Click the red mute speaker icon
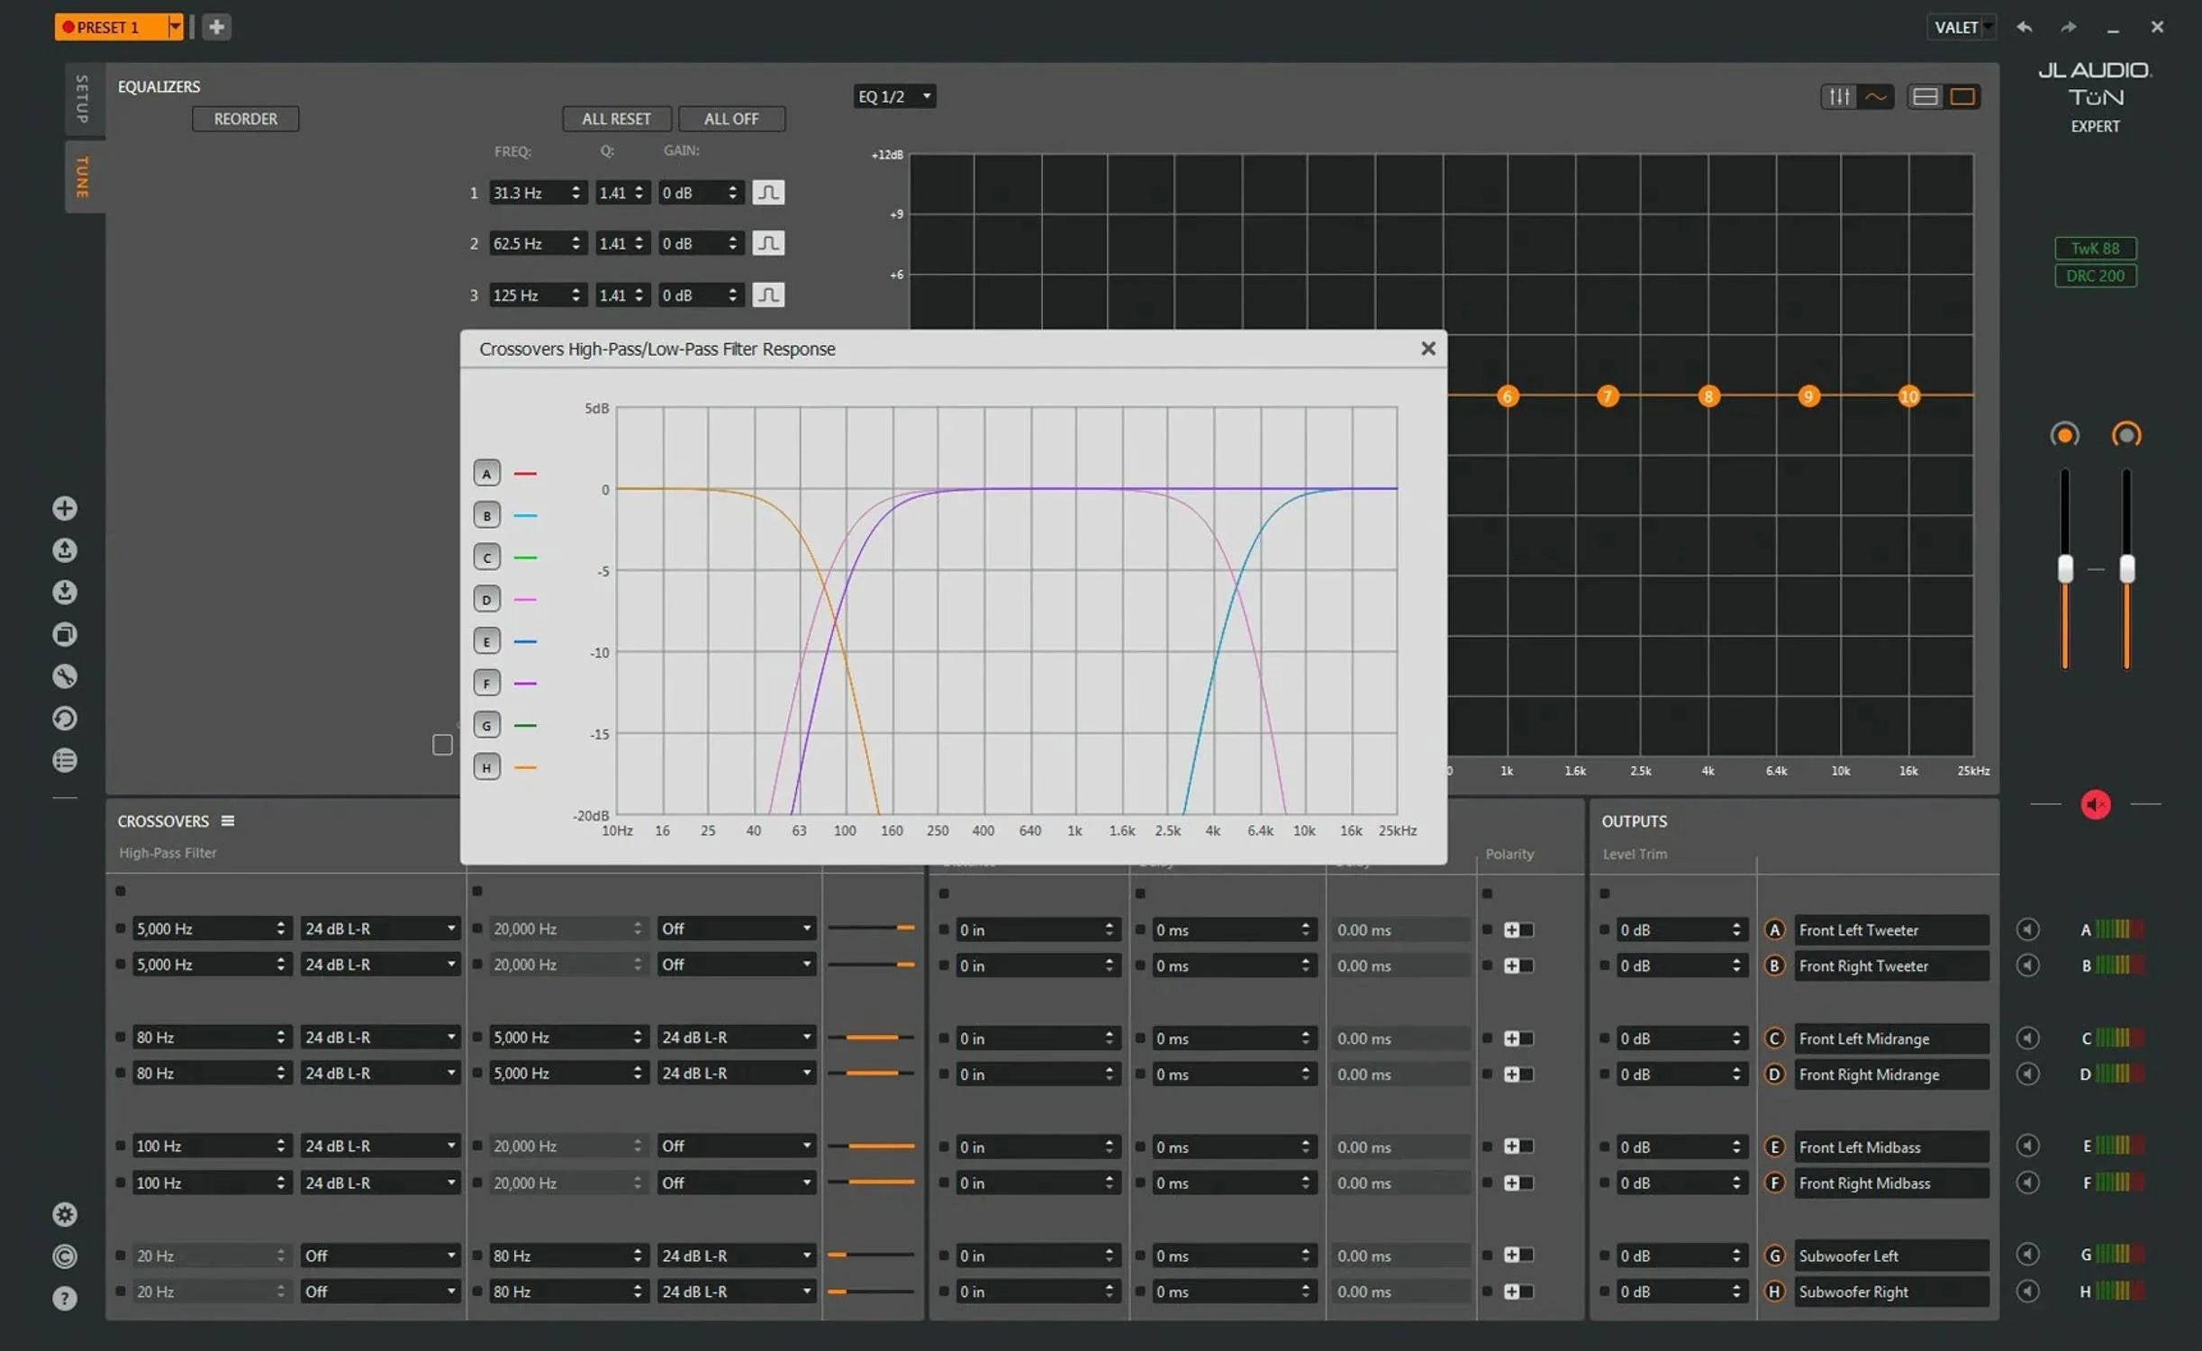 click(2095, 804)
